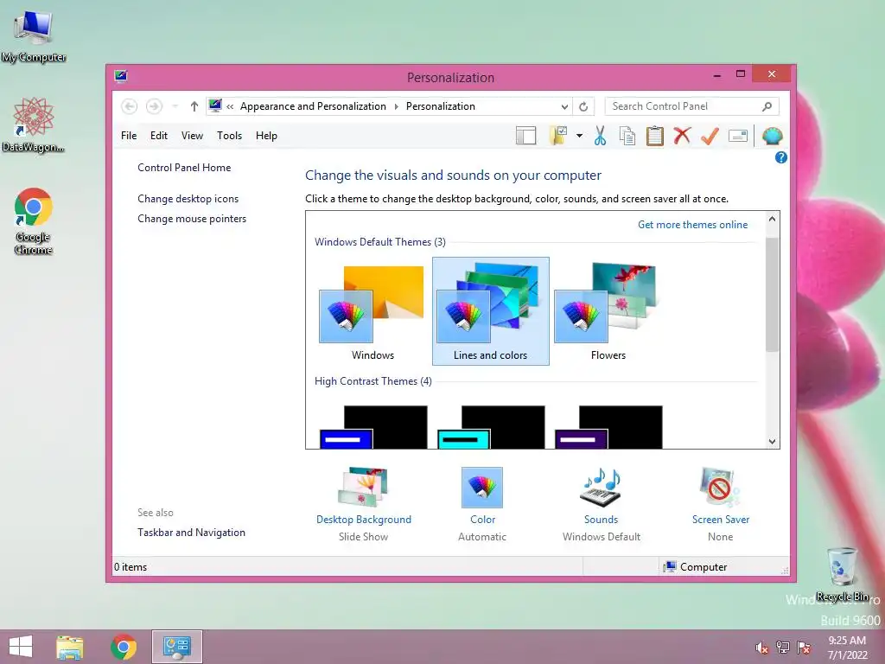
Task: Click the Back navigation arrow
Action: pos(130,106)
